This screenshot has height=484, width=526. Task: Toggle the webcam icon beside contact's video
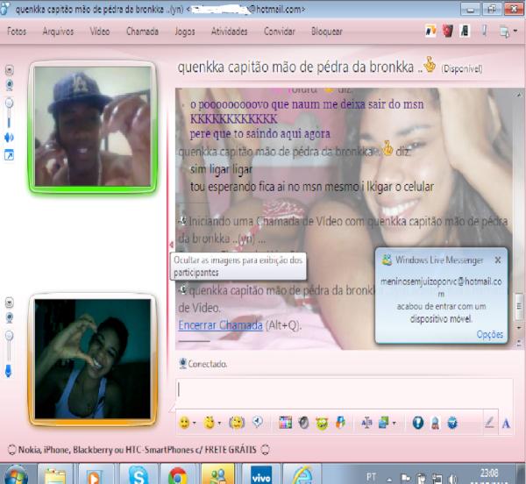pos(10,86)
